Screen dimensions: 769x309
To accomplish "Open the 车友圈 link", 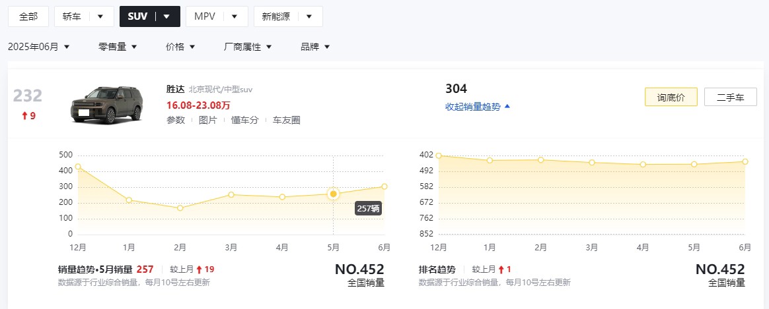I will tap(287, 121).
